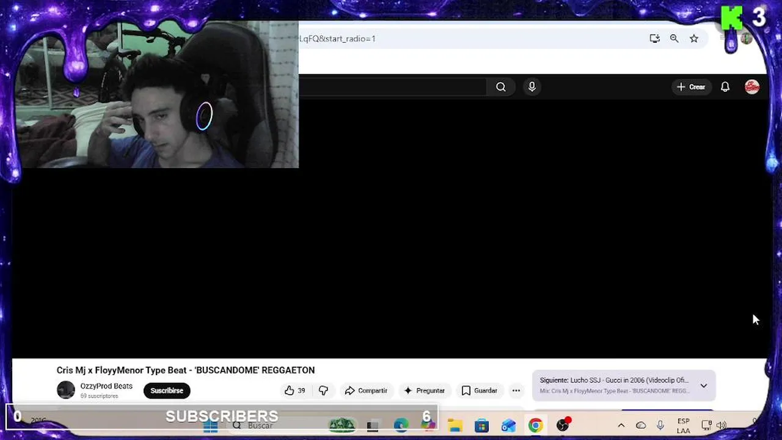
Task: Open the OzzyProd Beats channel name link
Action: pos(106,386)
